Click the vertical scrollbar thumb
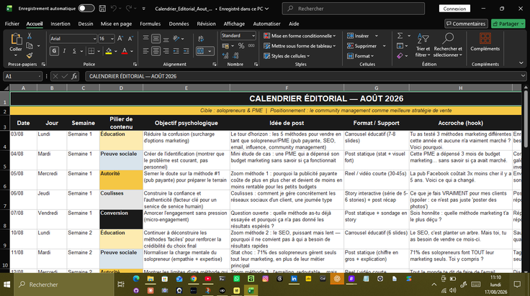The image size is (530, 296). pyautogui.click(x=526, y=119)
